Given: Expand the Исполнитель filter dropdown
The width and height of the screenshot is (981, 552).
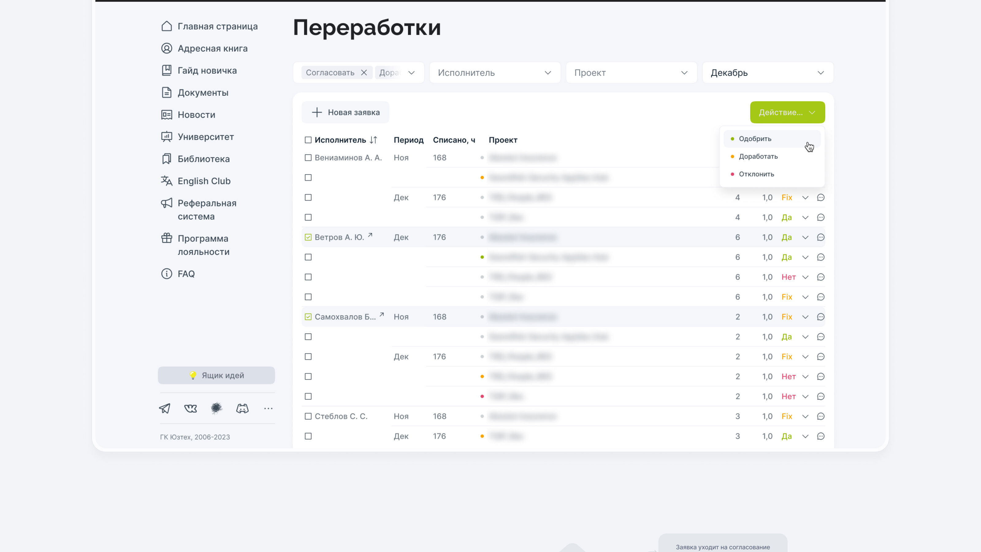Looking at the screenshot, I should pyautogui.click(x=494, y=72).
